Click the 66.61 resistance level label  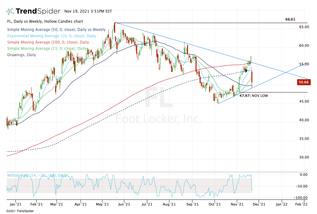click(x=290, y=20)
